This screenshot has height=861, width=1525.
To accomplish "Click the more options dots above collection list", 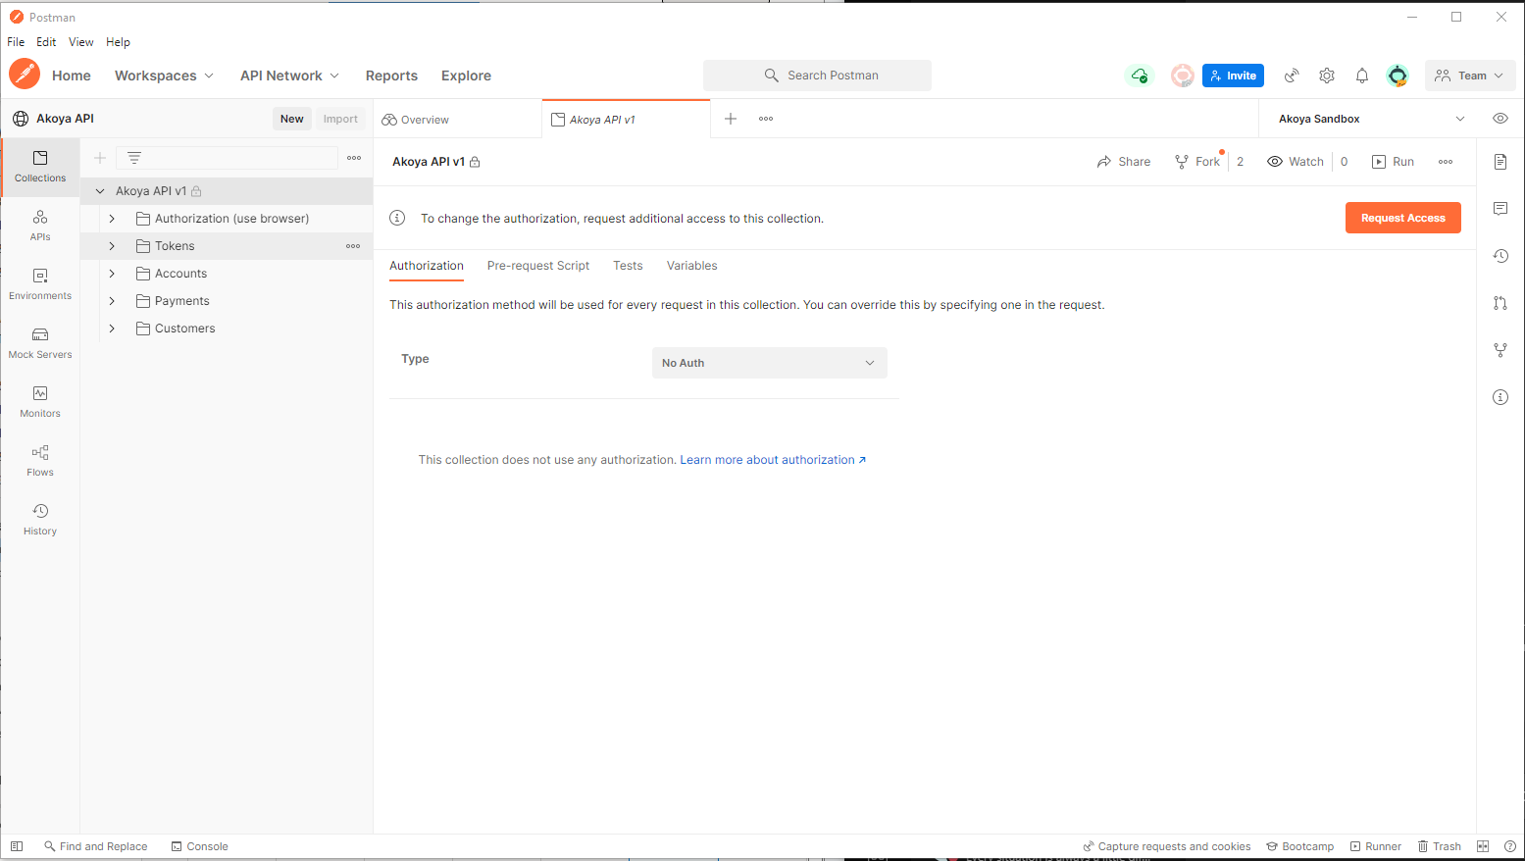I will pyautogui.click(x=354, y=158).
